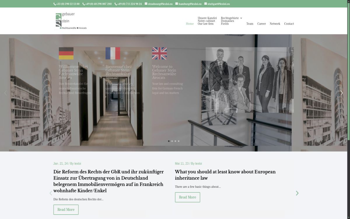This screenshot has height=219, width=350.
Task: Click Read More under GbR reform article
Action: [x=66, y=210]
